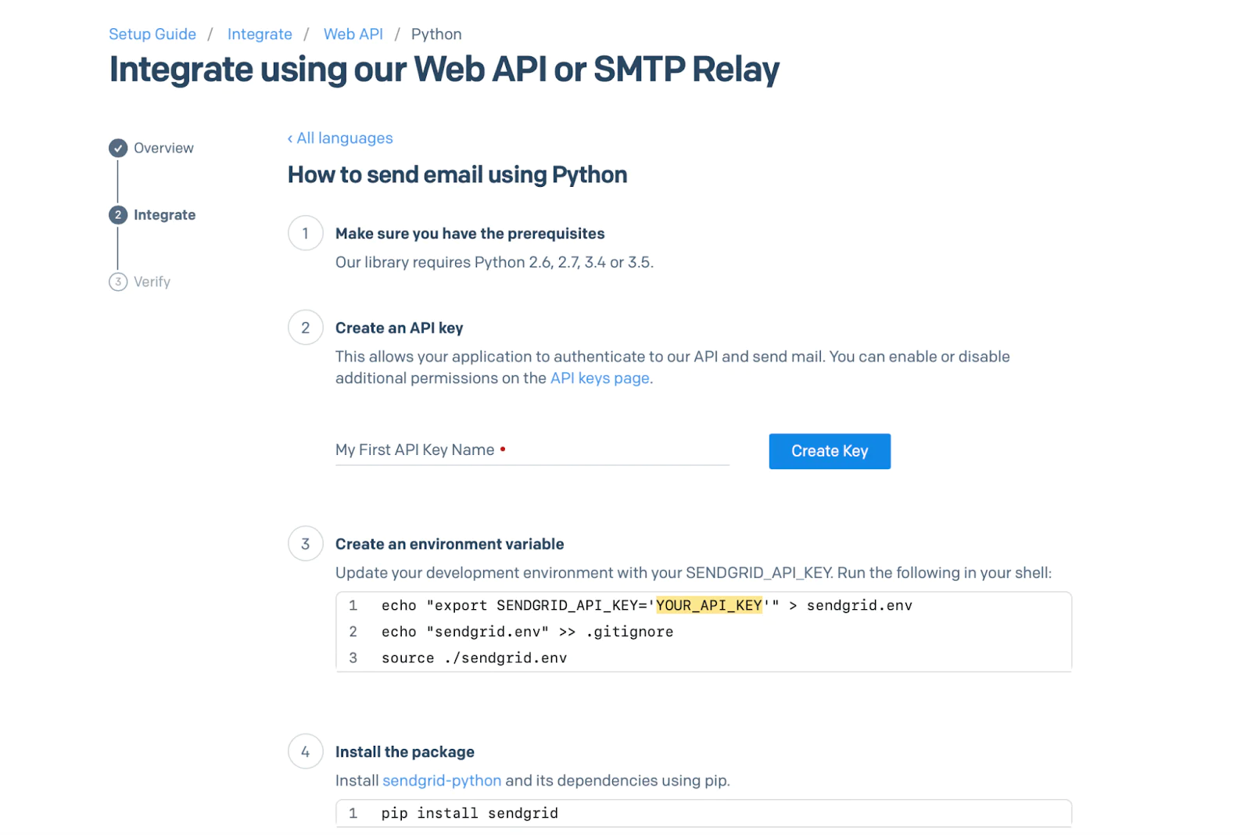This screenshot has width=1251, height=835.
Task: Click the 'source ./sendgrid.env' code line
Action: coord(474,658)
